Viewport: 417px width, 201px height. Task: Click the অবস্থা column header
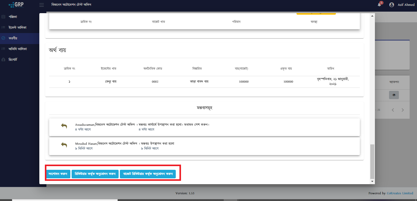pyautogui.click(x=314, y=22)
